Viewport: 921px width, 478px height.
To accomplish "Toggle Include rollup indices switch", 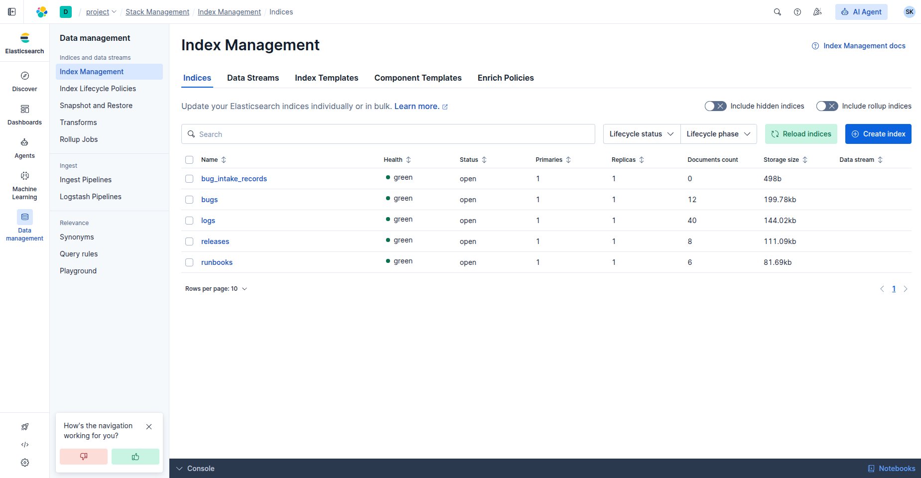I will click(827, 106).
